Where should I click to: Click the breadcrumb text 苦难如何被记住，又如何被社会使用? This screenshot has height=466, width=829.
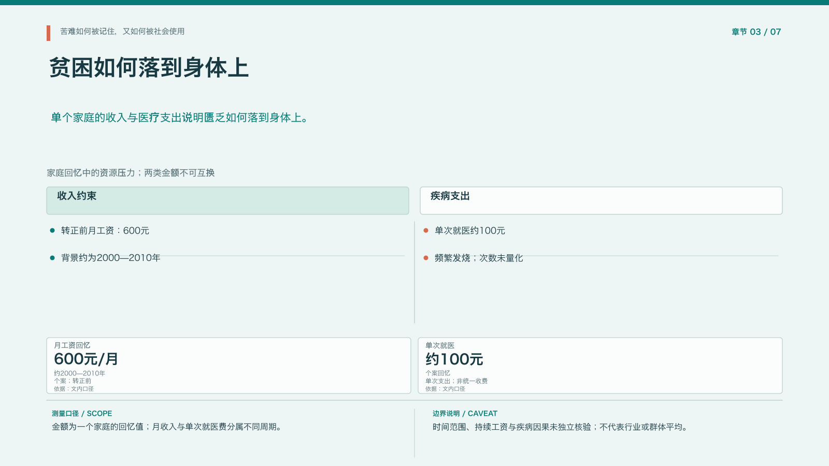pyautogui.click(x=122, y=32)
